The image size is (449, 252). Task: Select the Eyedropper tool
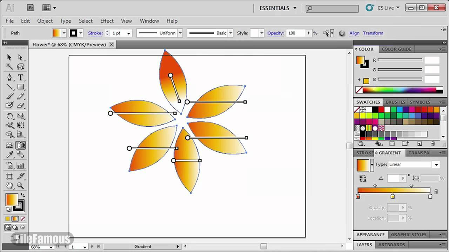coord(9,154)
